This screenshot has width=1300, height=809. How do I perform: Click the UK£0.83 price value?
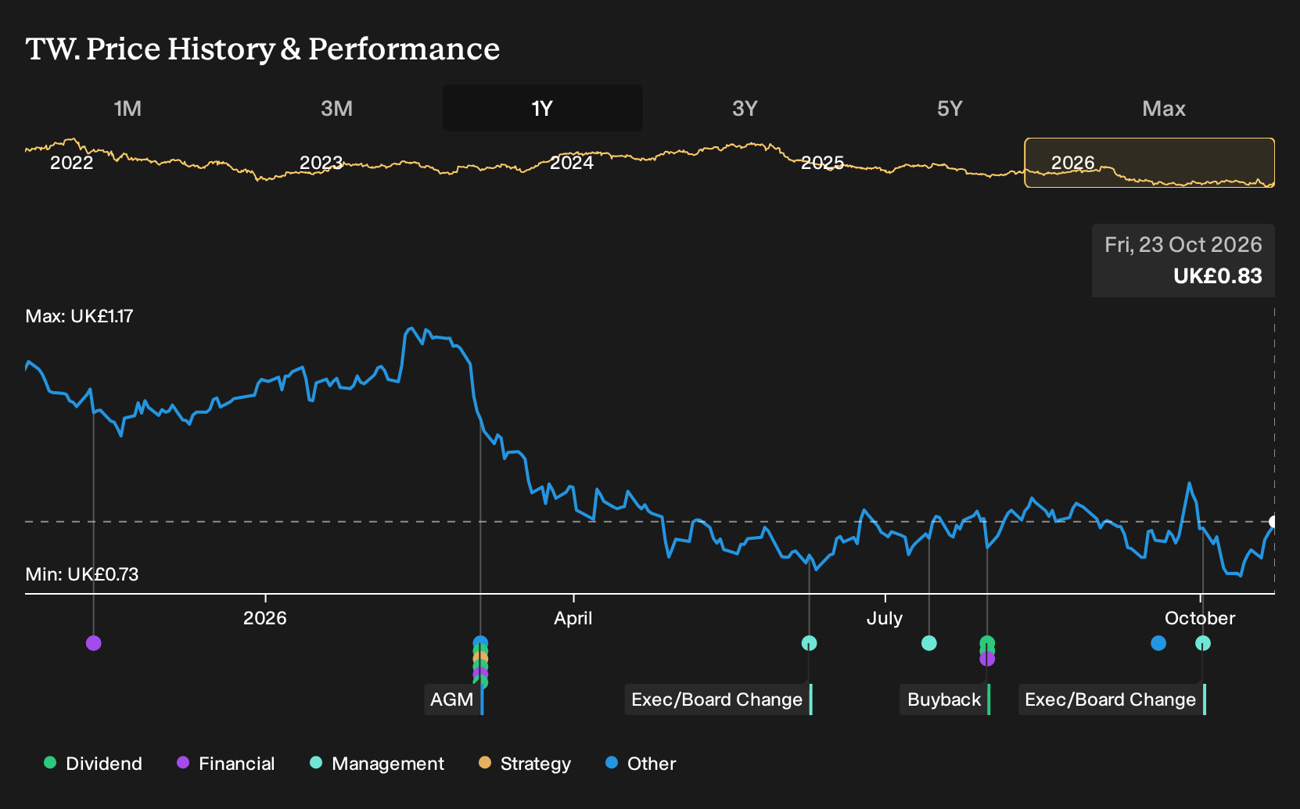[x=1218, y=276]
